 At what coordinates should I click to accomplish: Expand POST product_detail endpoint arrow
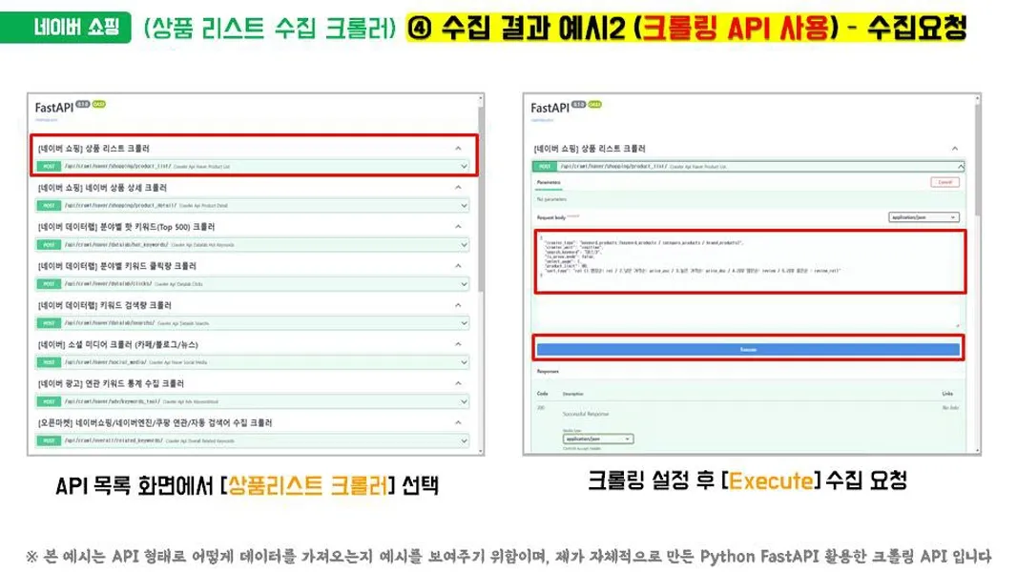click(464, 205)
